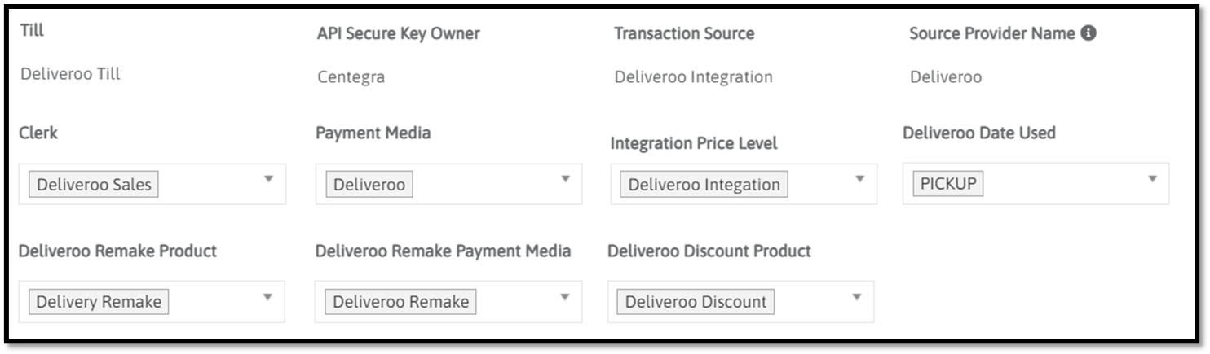
Task: Open the Payment Media dropdown arrow
Action: coord(565,179)
